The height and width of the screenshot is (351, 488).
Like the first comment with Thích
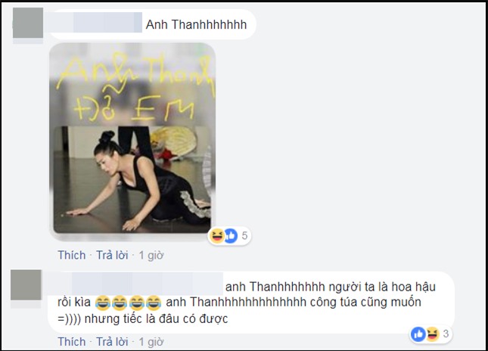[72, 255]
